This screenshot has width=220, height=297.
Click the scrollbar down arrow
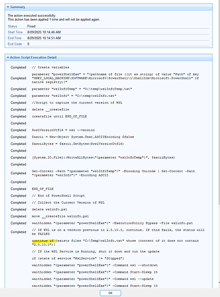219,283
